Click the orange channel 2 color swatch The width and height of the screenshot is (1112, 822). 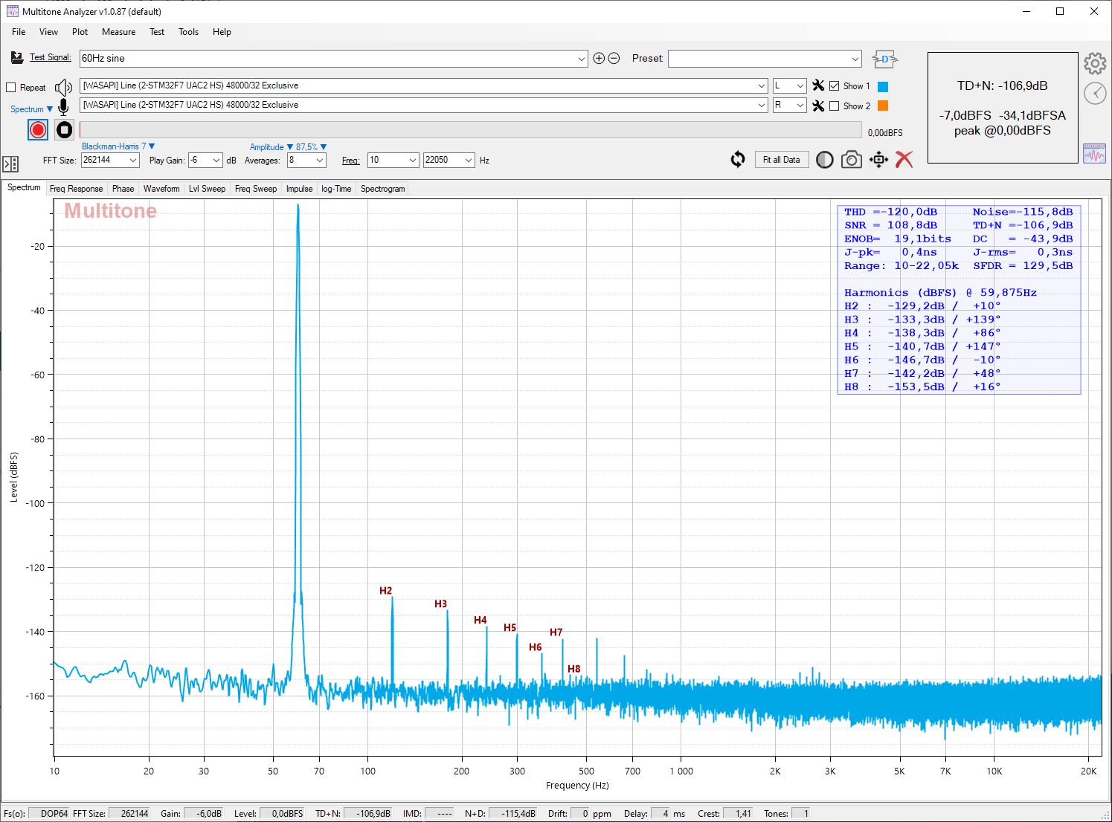point(883,106)
